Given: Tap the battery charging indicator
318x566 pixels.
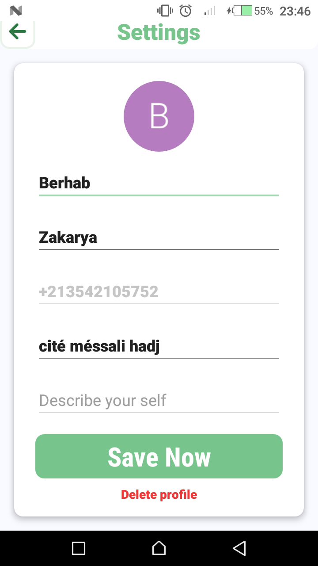Looking at the screenshot, I should [x=239, y=11].
